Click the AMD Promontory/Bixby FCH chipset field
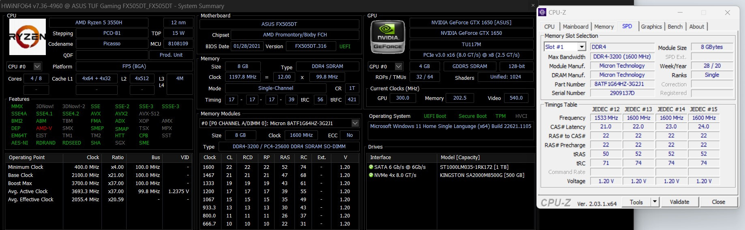 295,35
